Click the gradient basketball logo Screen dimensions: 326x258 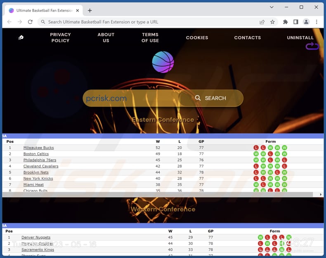[163, 62]
